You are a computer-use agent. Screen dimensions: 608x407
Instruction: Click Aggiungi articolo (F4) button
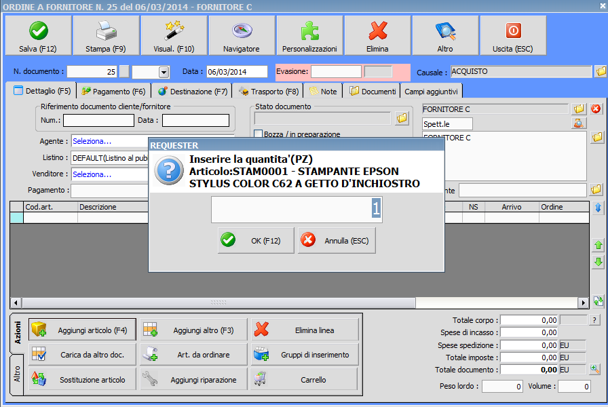pos(83,330)
